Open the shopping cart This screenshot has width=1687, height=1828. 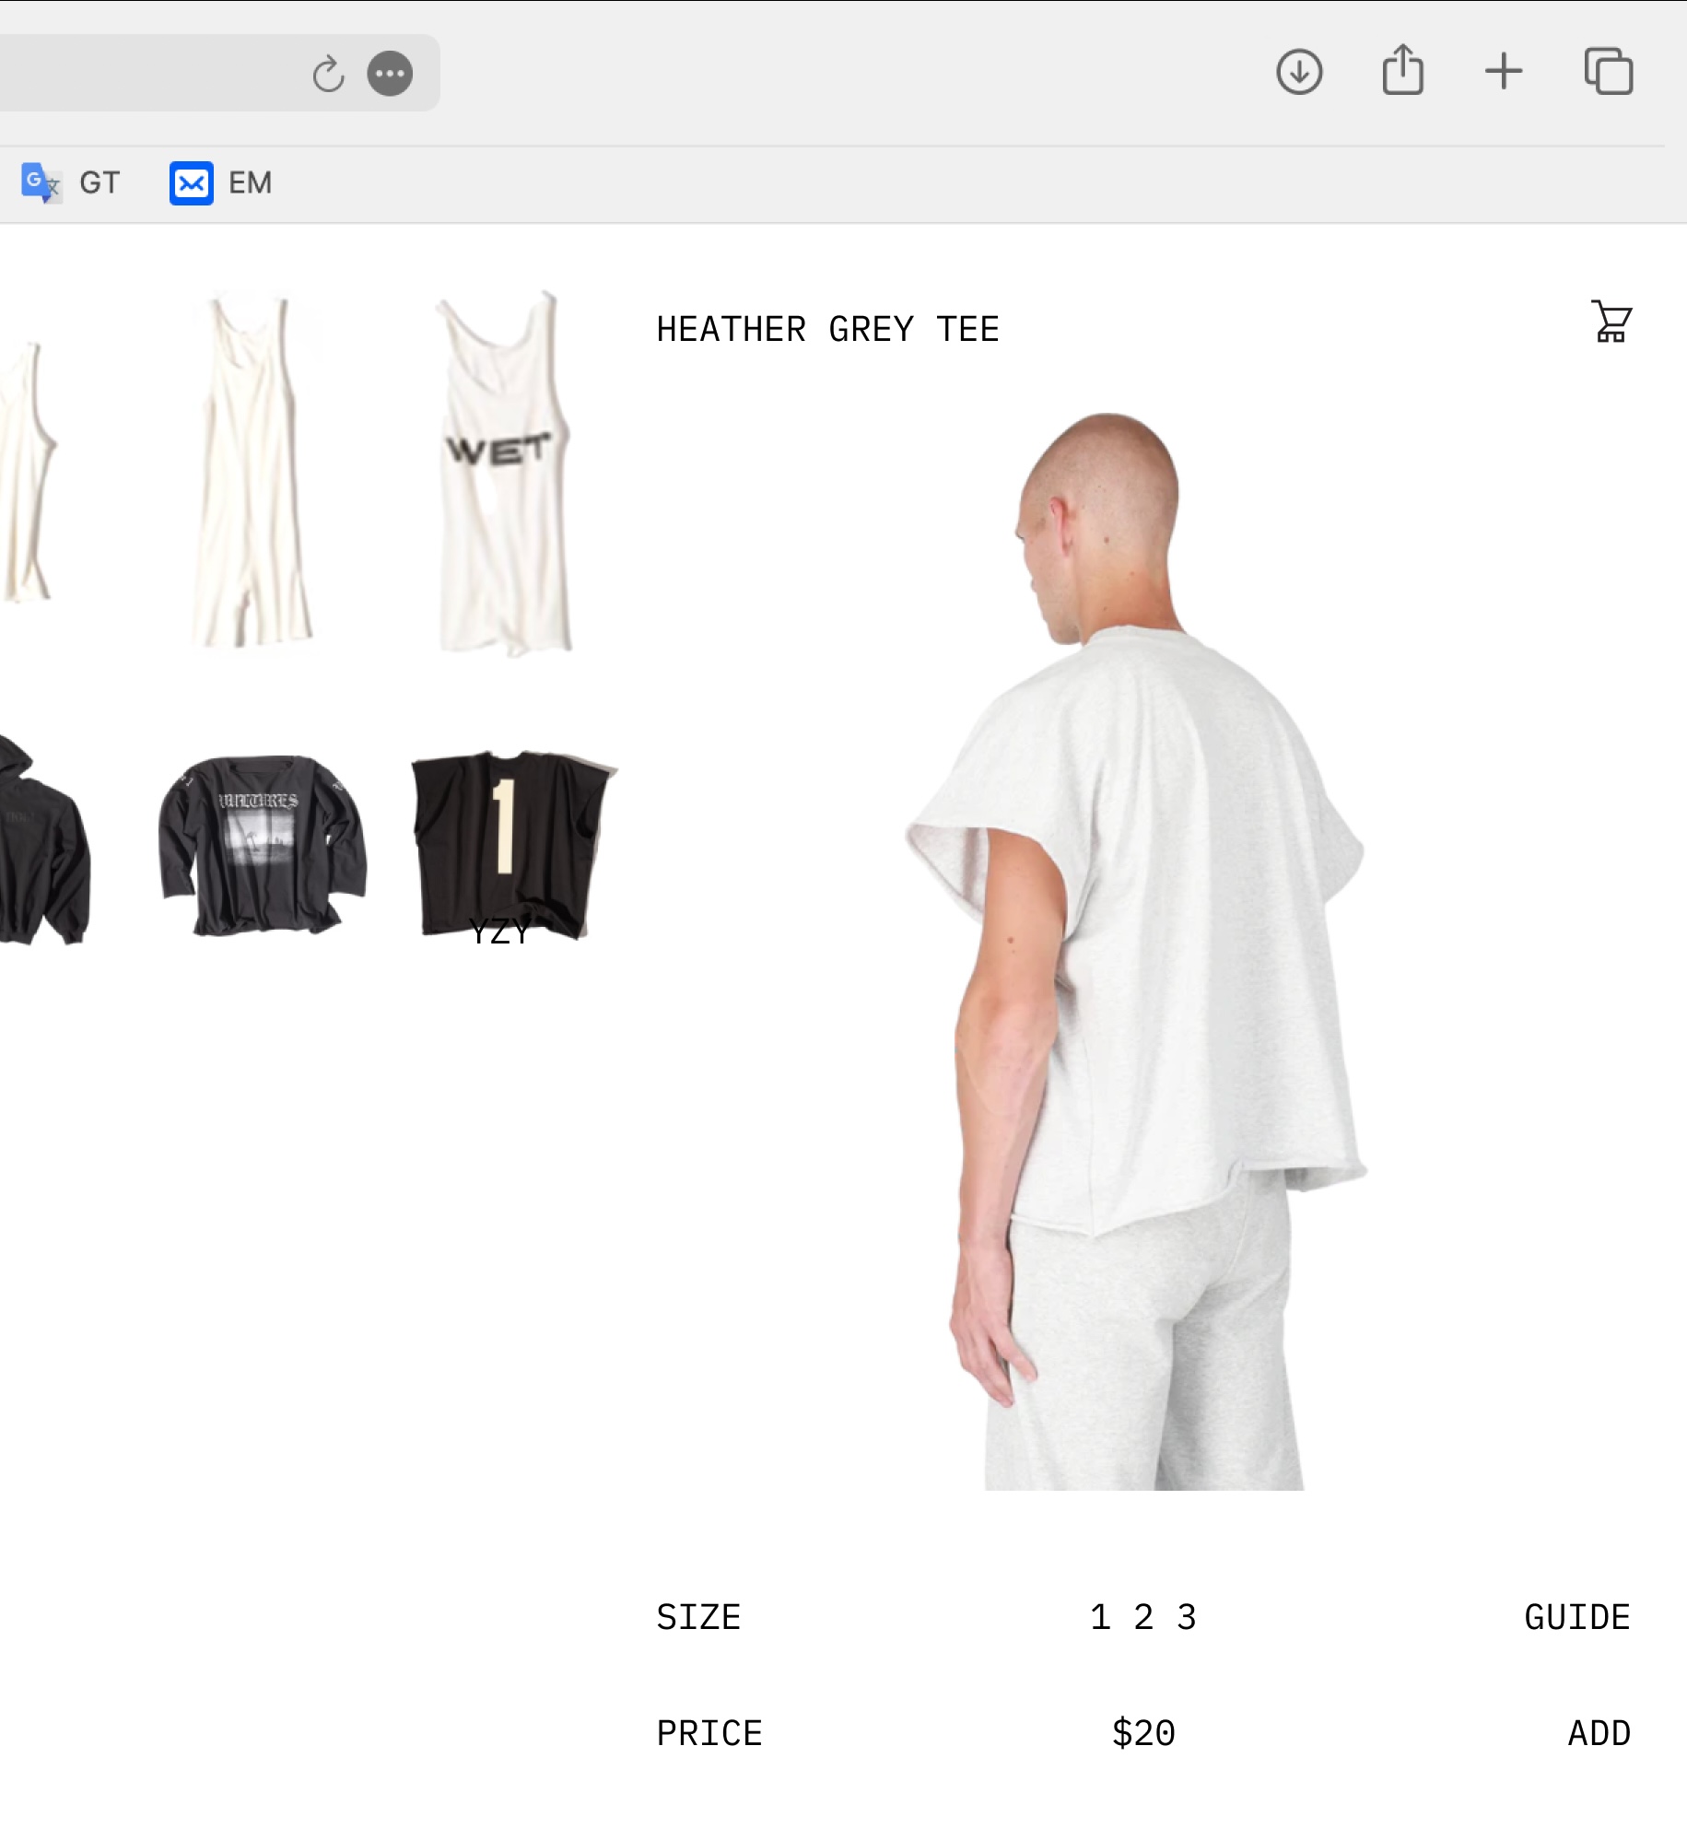tap(1611, 322)
